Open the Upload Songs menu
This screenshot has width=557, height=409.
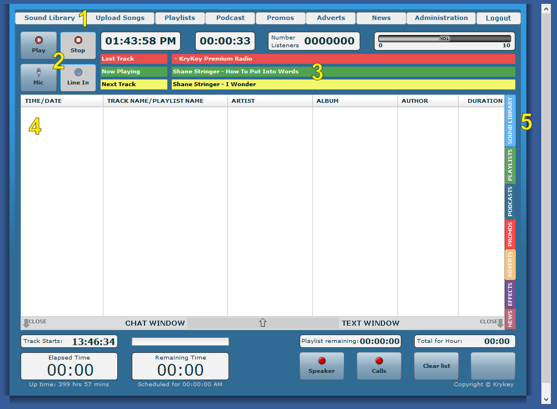pos(120,18)
